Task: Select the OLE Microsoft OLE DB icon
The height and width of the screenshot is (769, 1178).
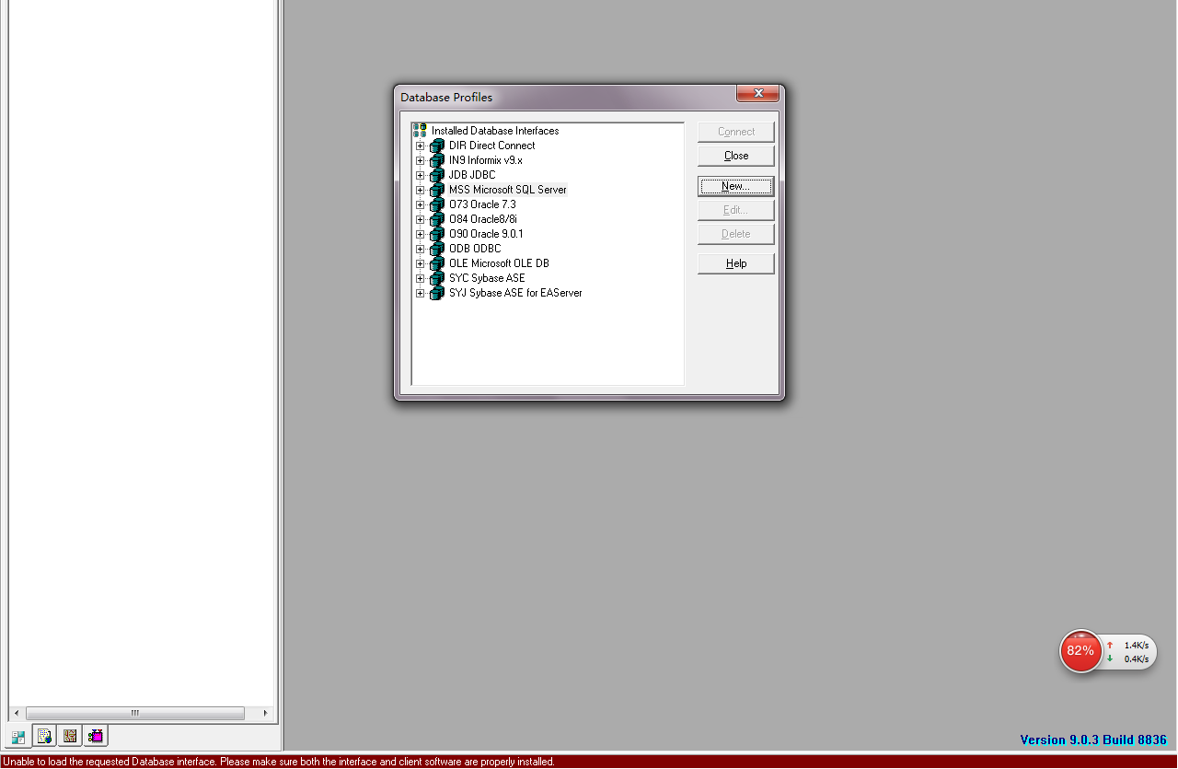Action: [x=437, y=263]
